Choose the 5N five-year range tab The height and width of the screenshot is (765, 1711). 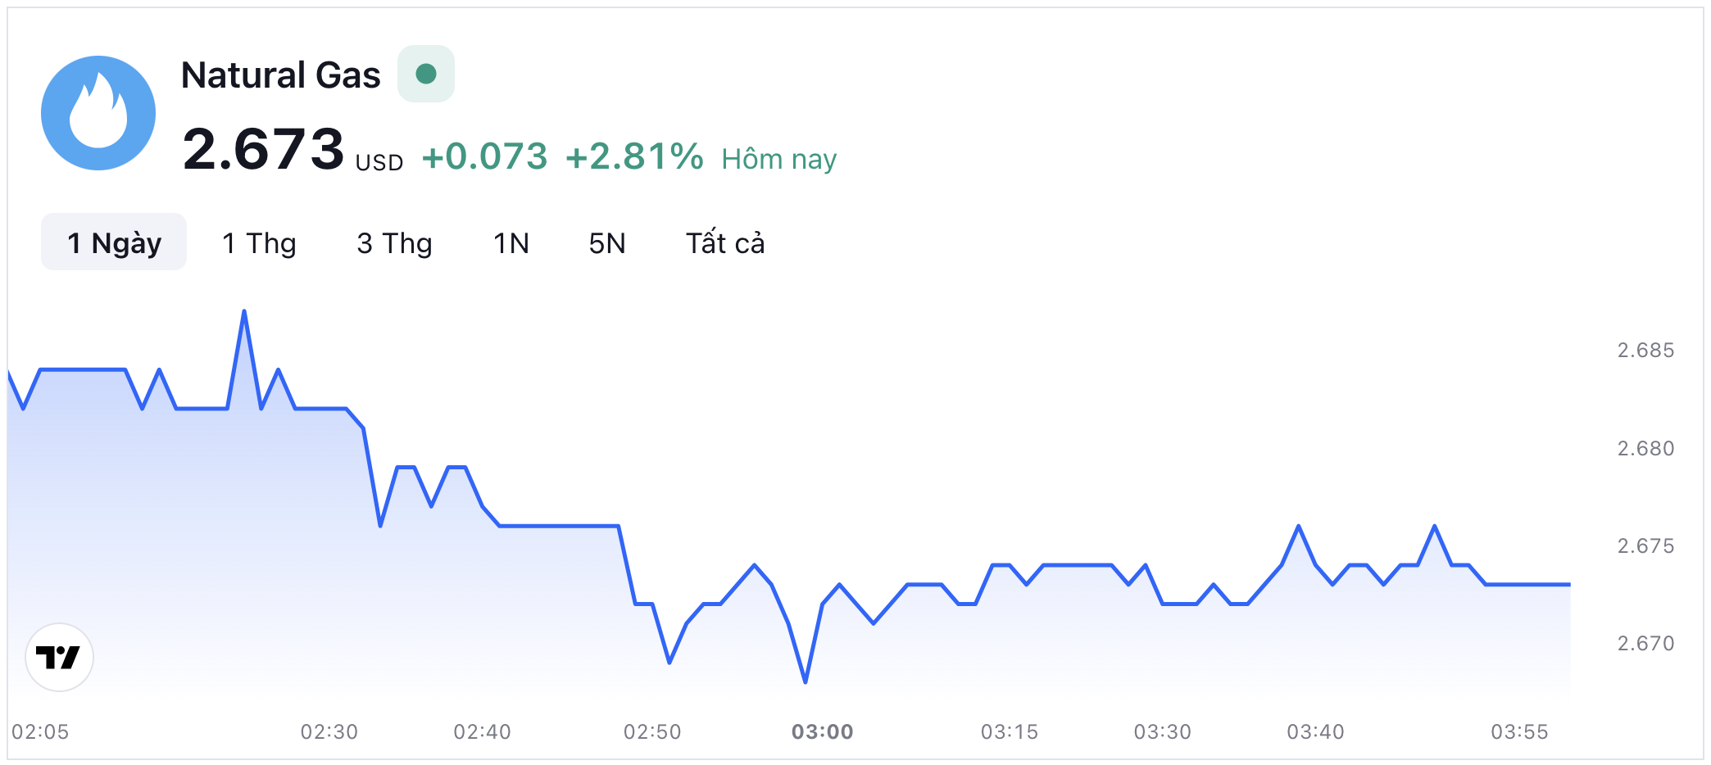pyautogui.click(x=606, y=243)
